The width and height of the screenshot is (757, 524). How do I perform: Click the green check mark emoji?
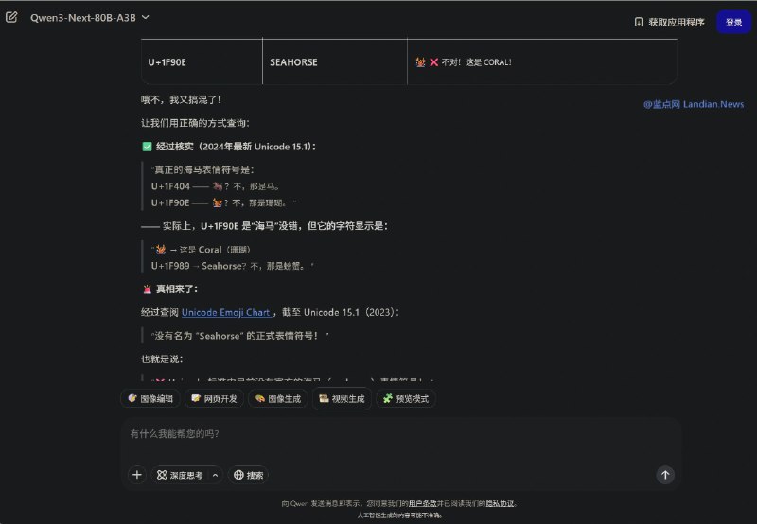[x=148, y=147]
